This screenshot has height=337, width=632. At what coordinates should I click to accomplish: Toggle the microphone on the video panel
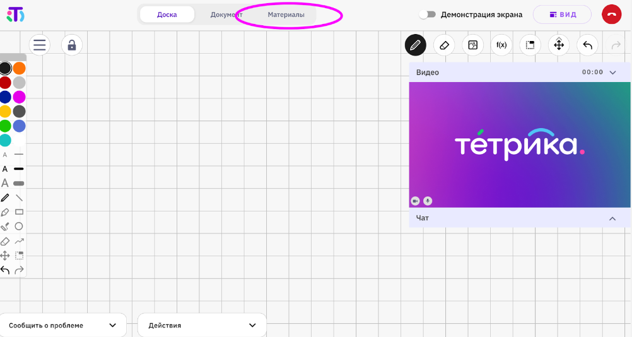click(428, 201)
